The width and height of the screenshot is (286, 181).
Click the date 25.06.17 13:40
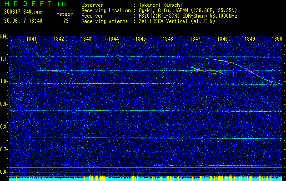[x=23, y=21]
